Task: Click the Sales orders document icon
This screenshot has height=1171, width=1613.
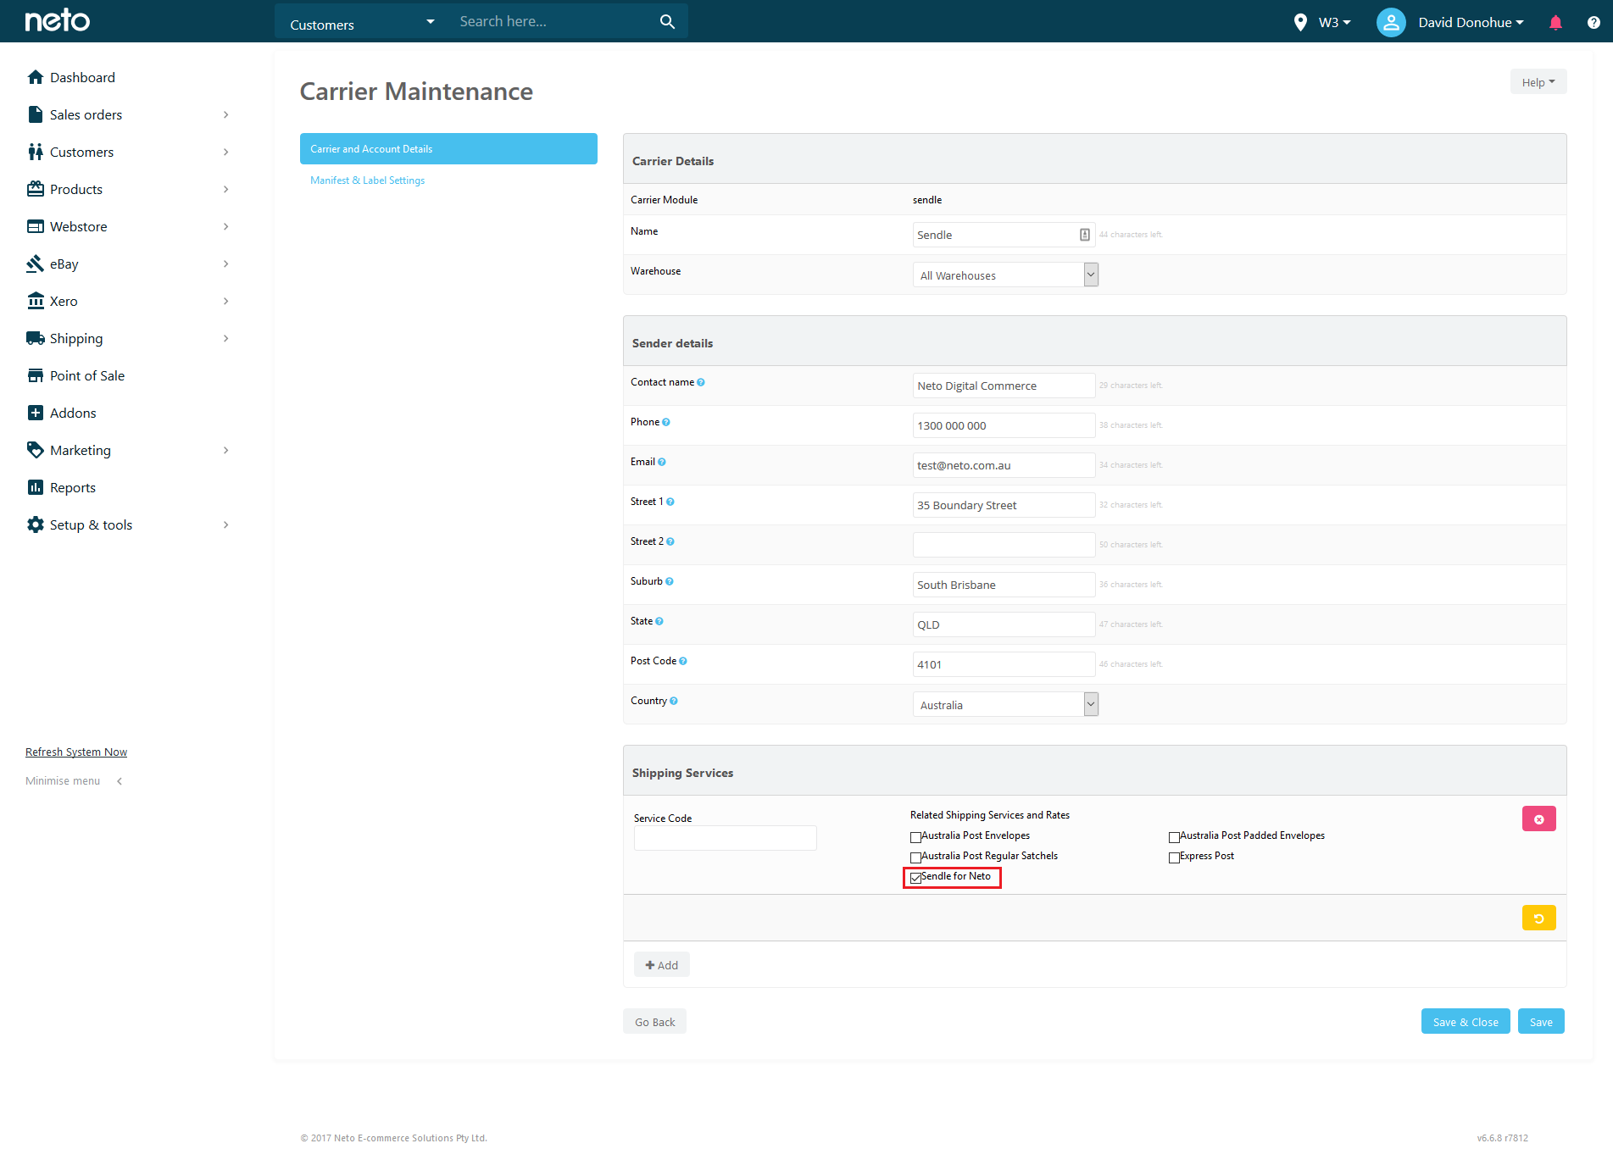Action: 36,114
